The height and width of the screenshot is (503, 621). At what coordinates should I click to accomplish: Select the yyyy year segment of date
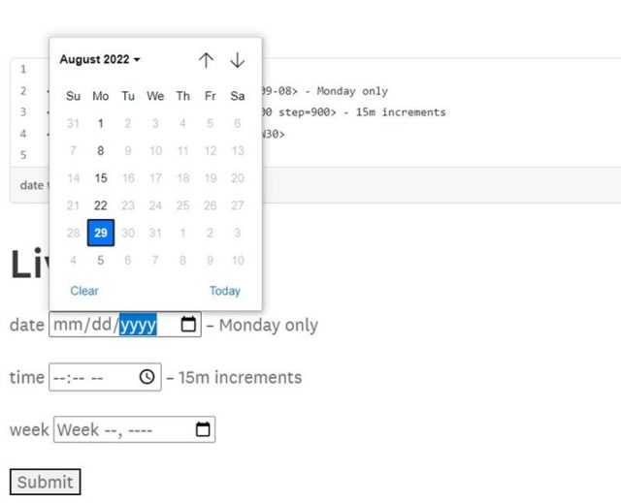138,325
